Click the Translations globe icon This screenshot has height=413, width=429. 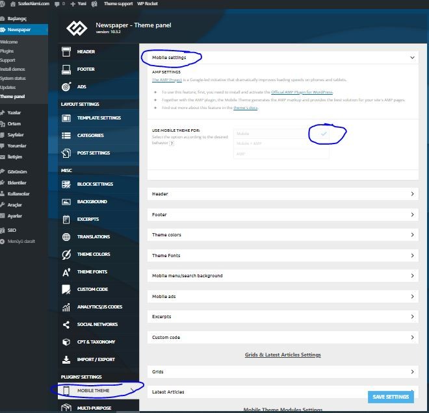[66, 237]
